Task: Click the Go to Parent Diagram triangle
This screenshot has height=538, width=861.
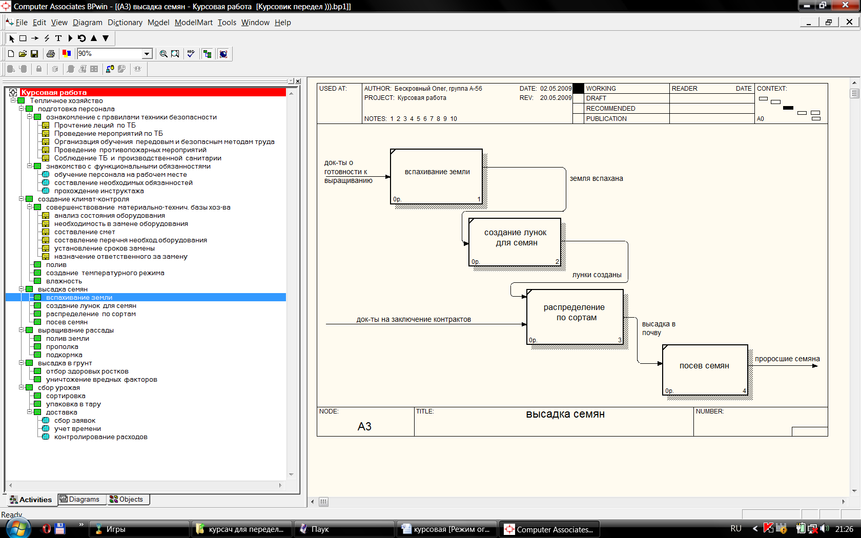Action: (94, 38)
